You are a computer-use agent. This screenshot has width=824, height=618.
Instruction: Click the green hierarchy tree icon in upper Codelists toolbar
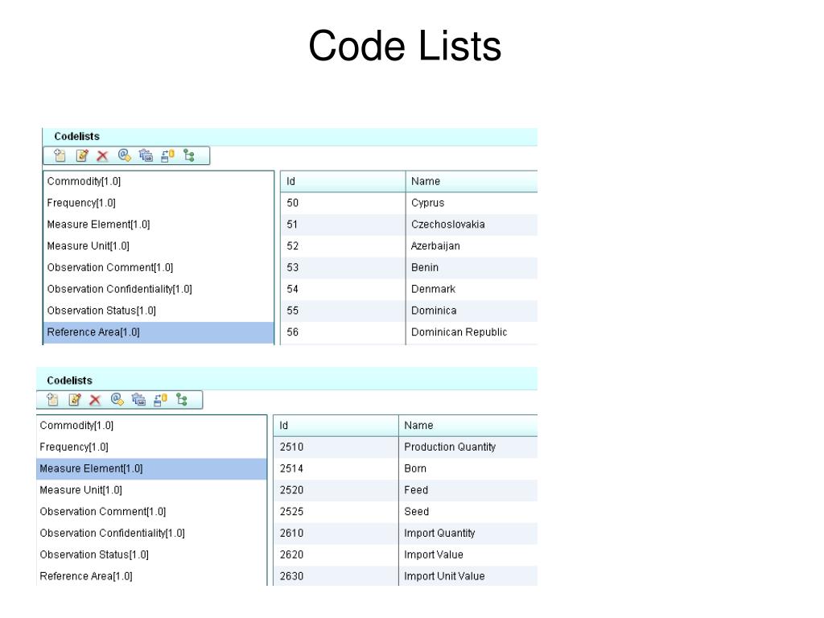(188, 155)
